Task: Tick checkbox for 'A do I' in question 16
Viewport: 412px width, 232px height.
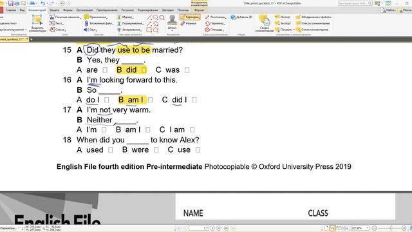Action: pos(106,100)
